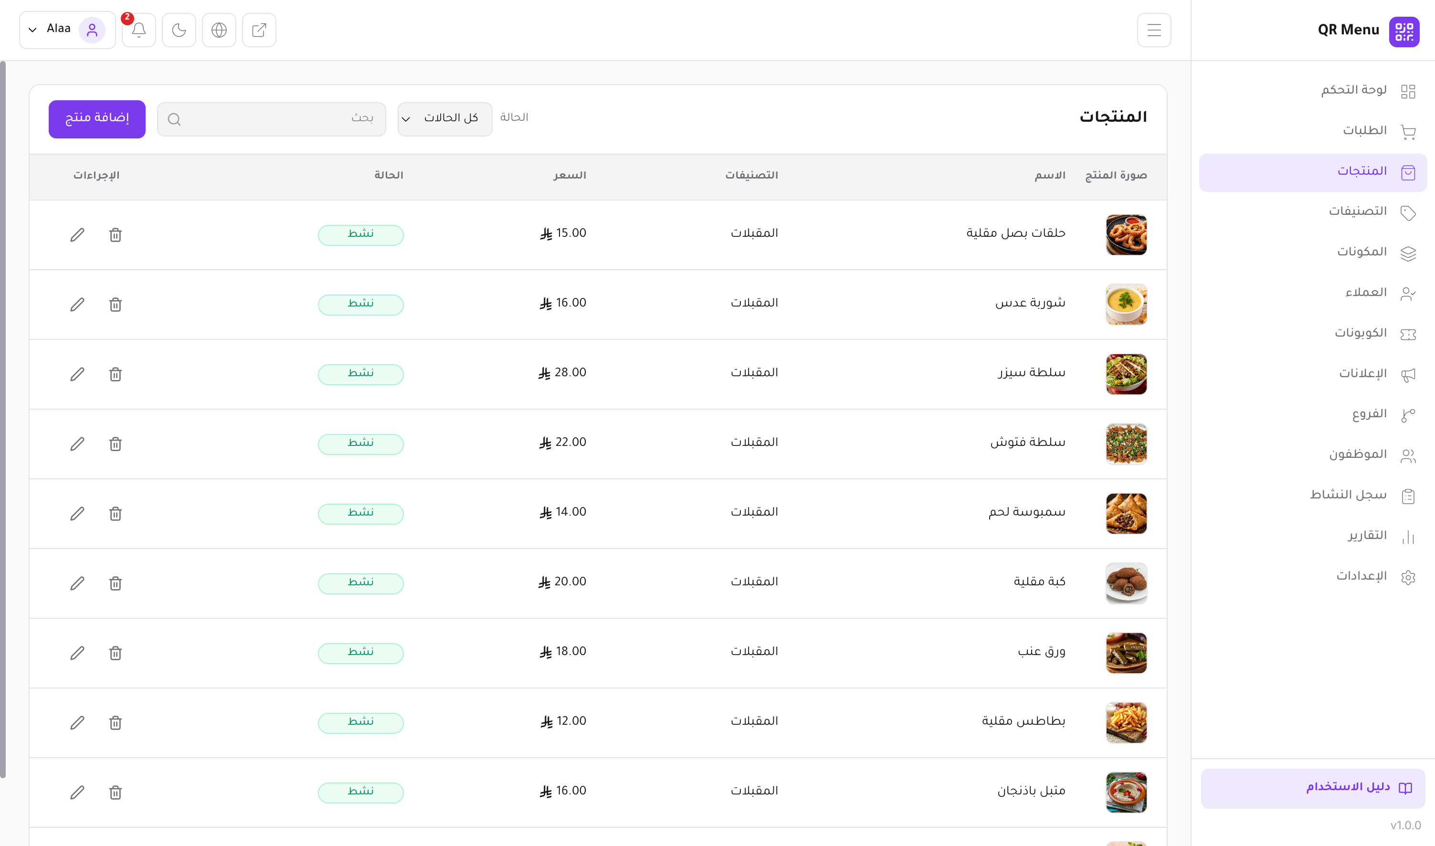Delete the كبة مقلية row

(116, 583)
